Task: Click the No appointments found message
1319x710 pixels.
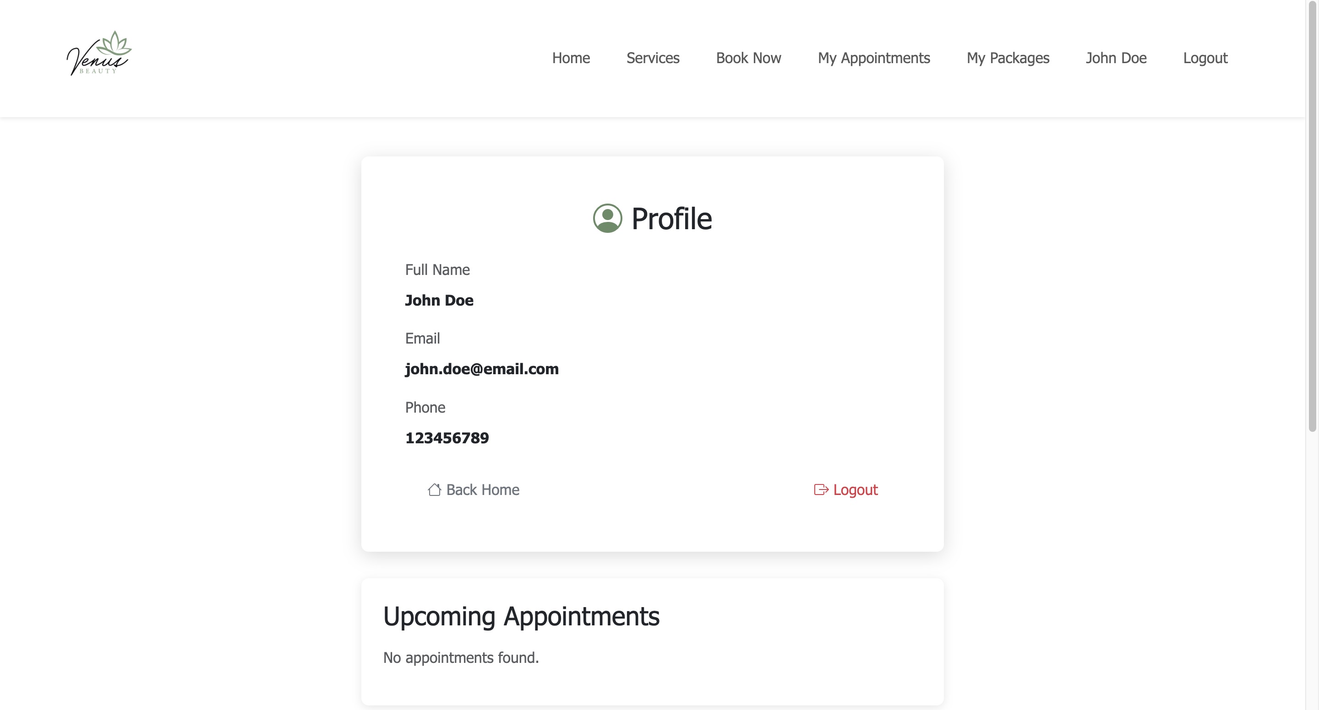Action: (461, 657)
